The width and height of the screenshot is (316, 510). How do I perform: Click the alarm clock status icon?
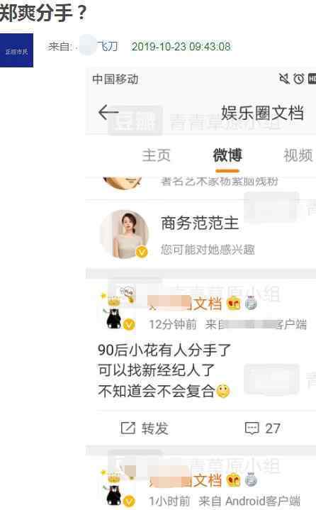coord(299,79)
